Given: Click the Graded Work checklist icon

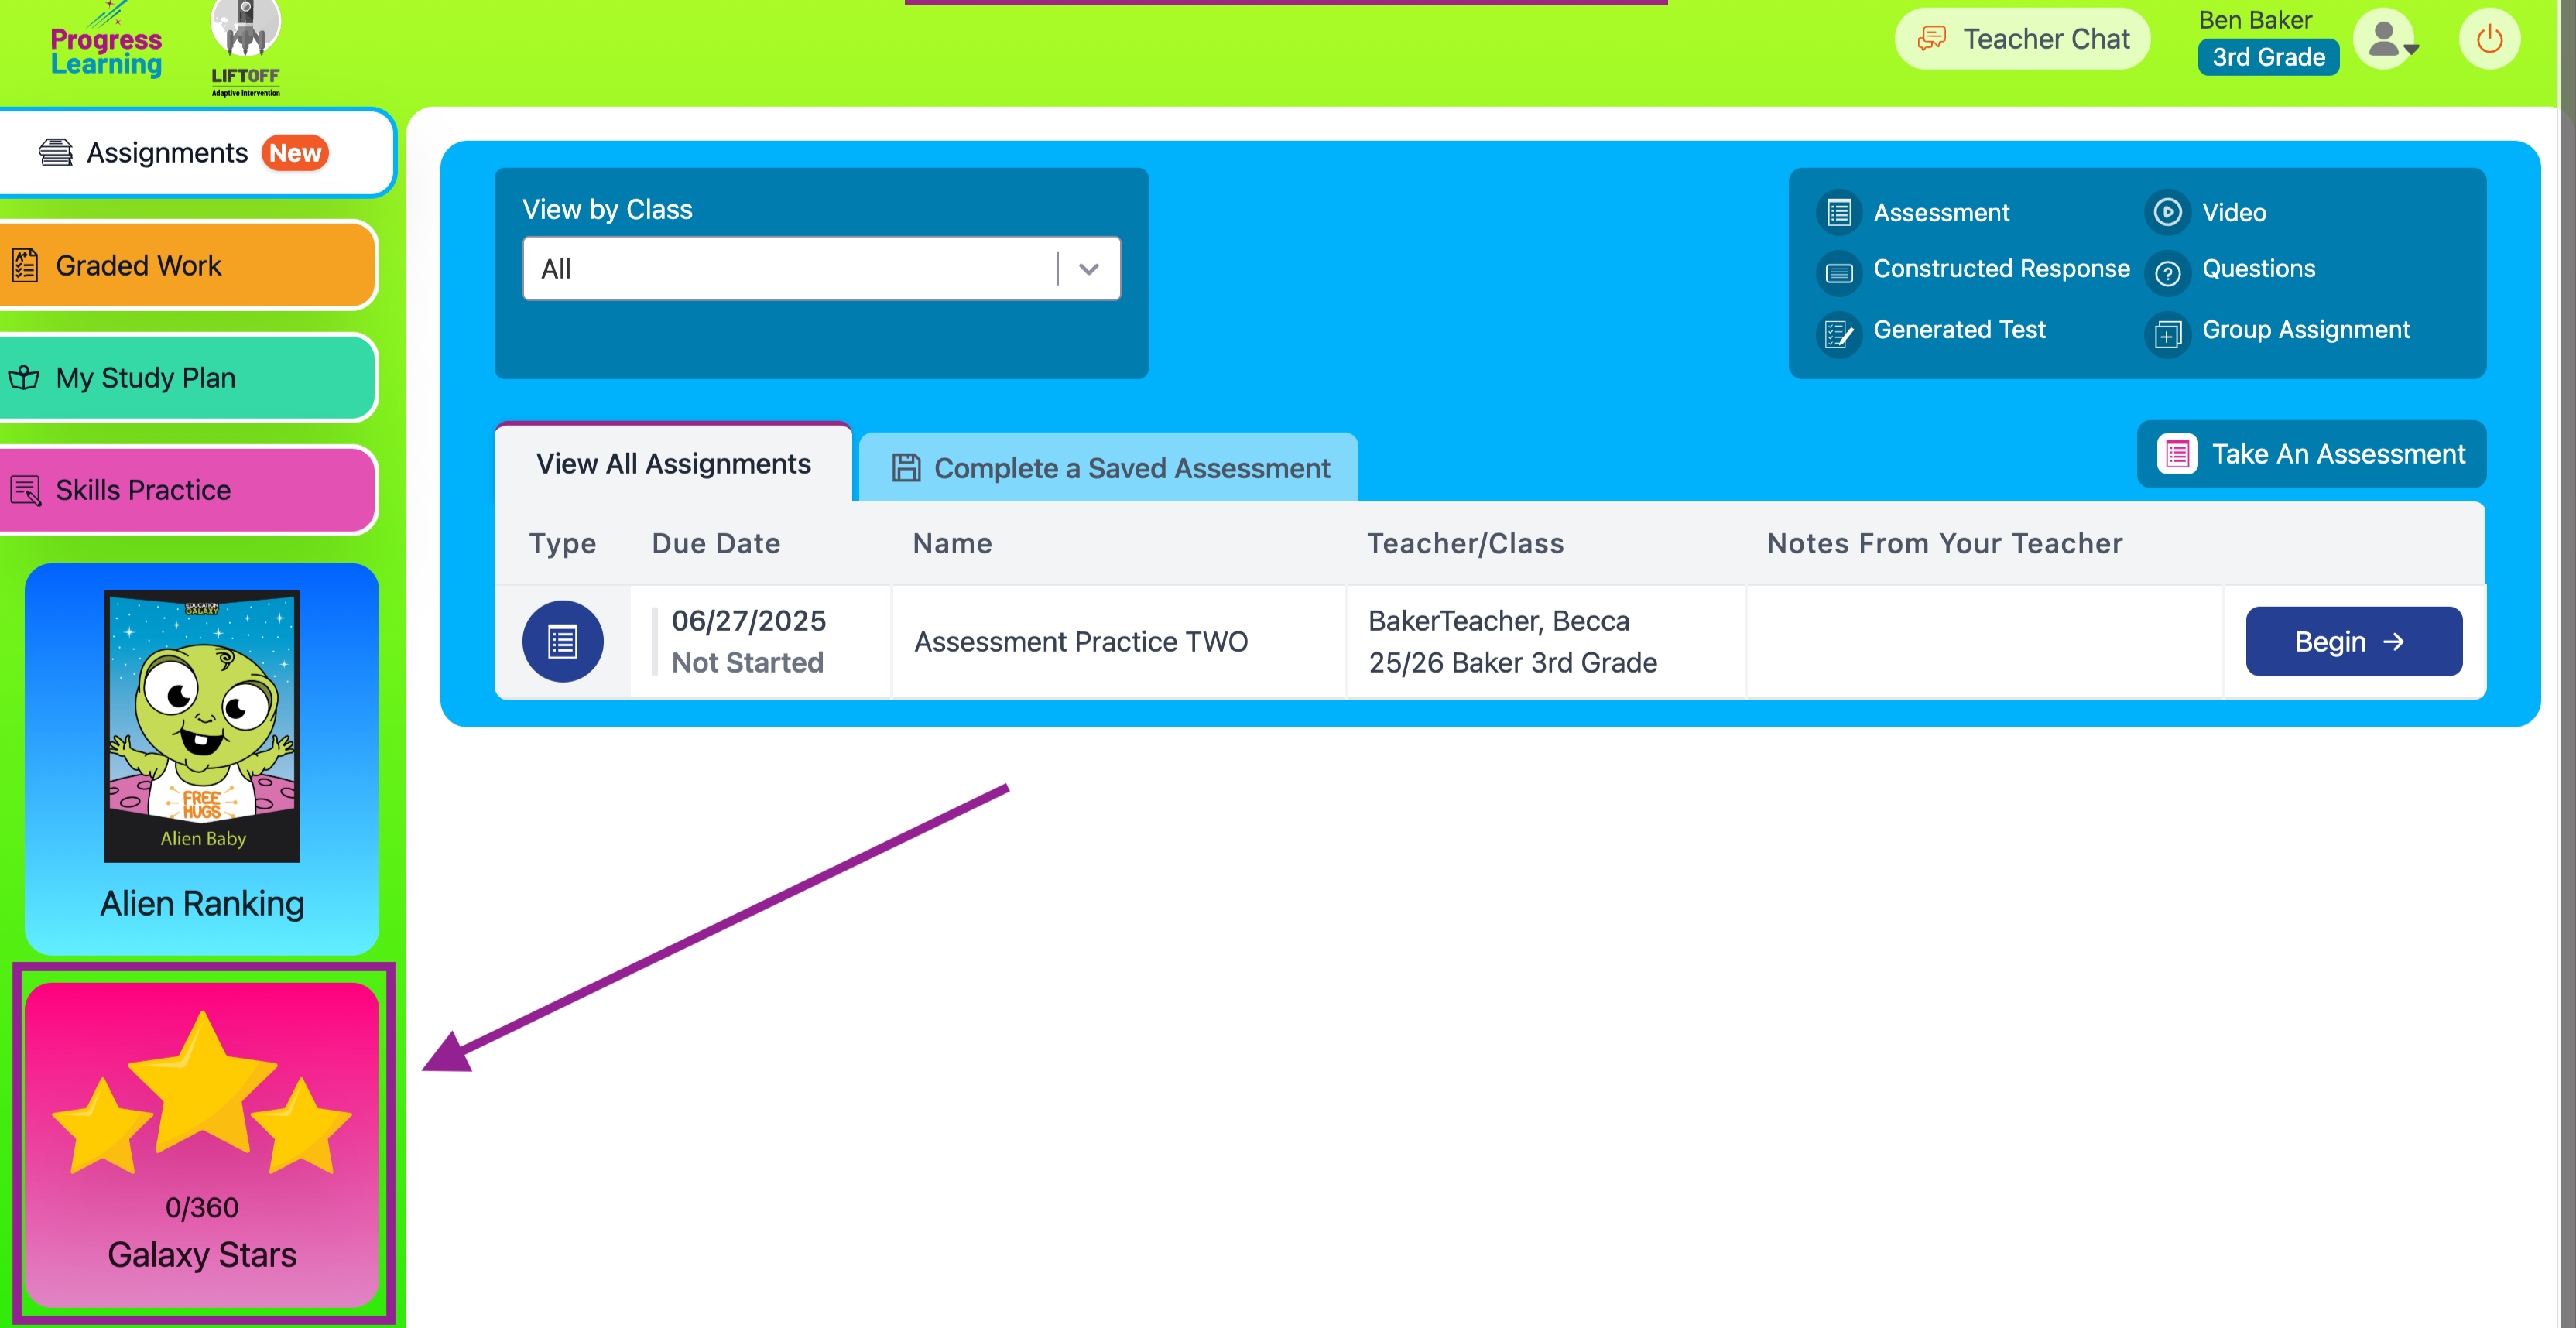Looking at the screenshot, I should [x=24, y=265].
